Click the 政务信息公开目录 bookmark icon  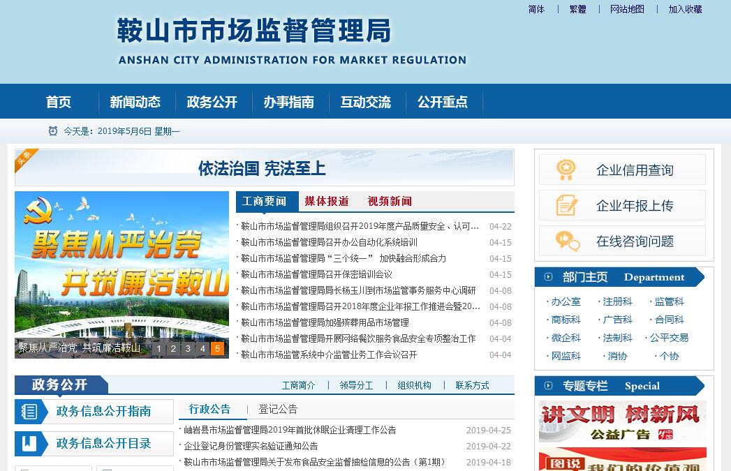(x=29, y=444)
